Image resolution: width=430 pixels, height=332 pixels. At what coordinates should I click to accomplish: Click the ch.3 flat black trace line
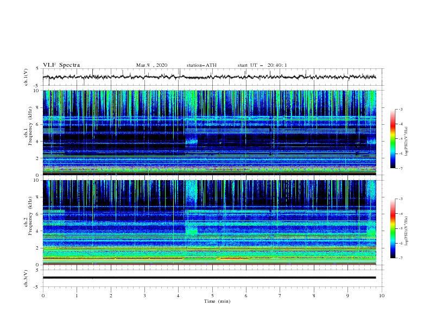point(209,278)
